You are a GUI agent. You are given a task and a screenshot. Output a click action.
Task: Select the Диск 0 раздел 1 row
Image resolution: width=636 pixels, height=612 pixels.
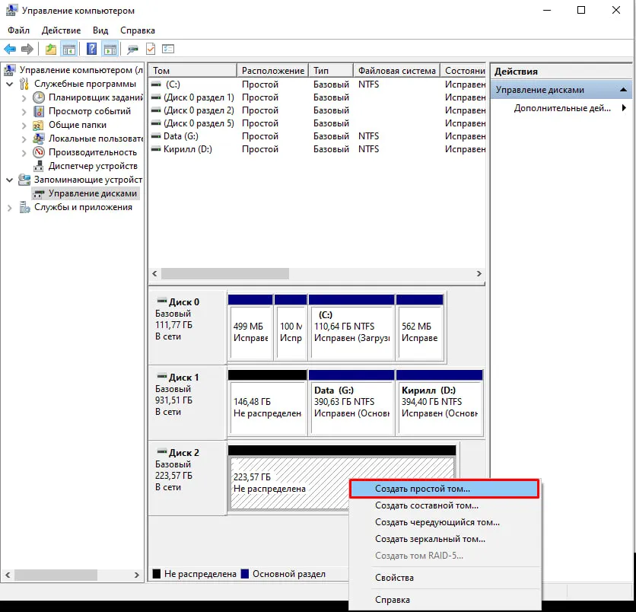pos(317,97)
